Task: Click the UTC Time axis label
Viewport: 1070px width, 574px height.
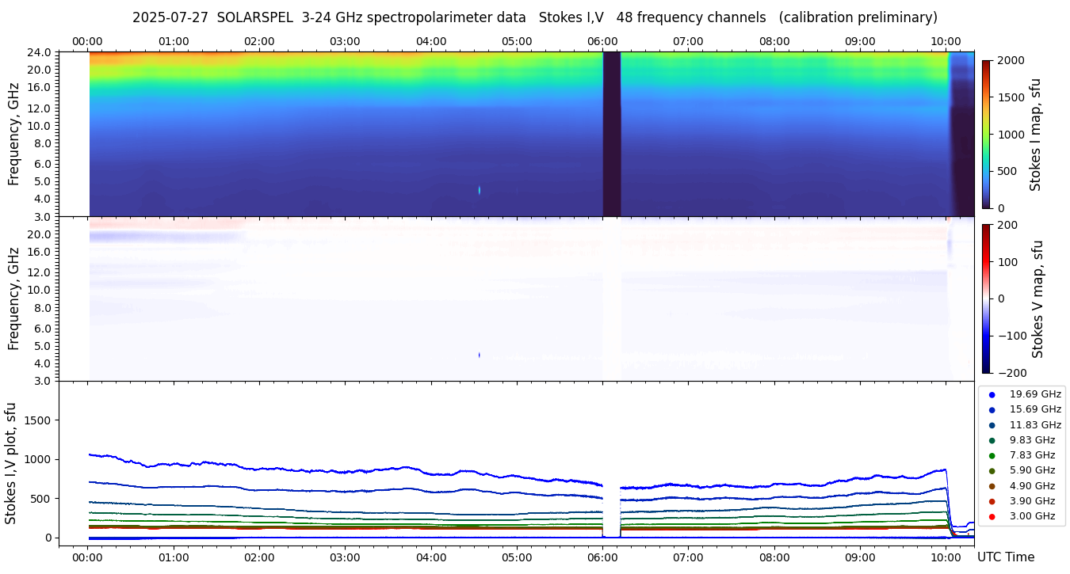Action: 1005,557
